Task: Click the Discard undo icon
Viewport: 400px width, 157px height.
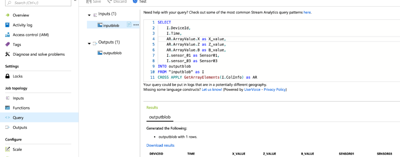Action: 110,1
